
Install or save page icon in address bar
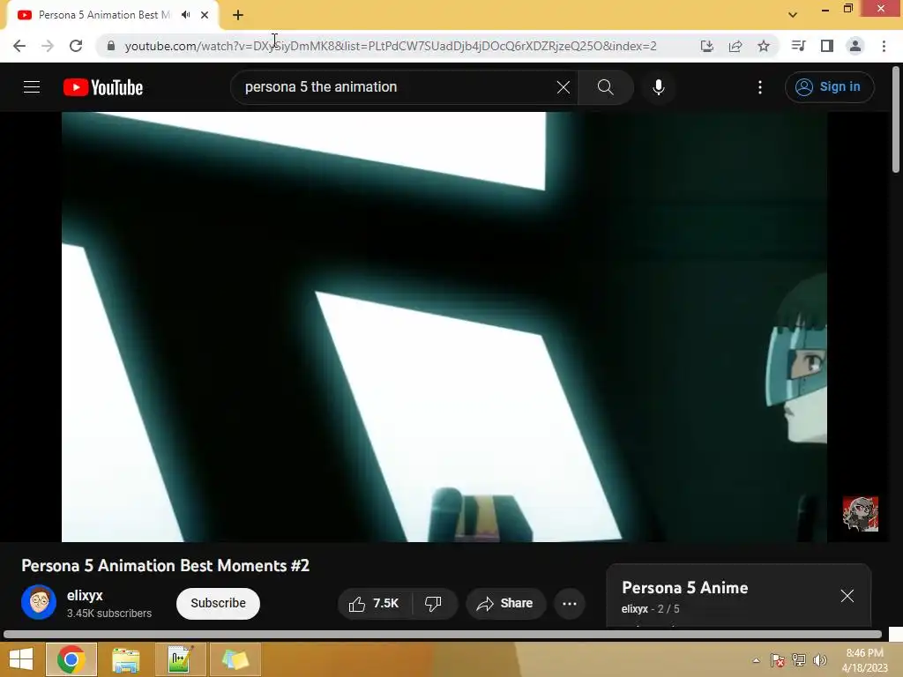click(x=706, y=46)
